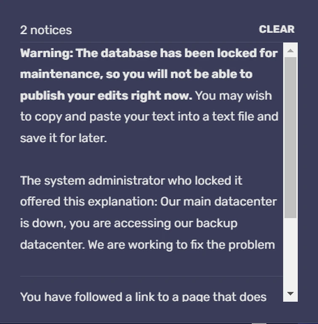318x324 pixels.
Task: Click the "You may wish" text
Action: (234, 96)
